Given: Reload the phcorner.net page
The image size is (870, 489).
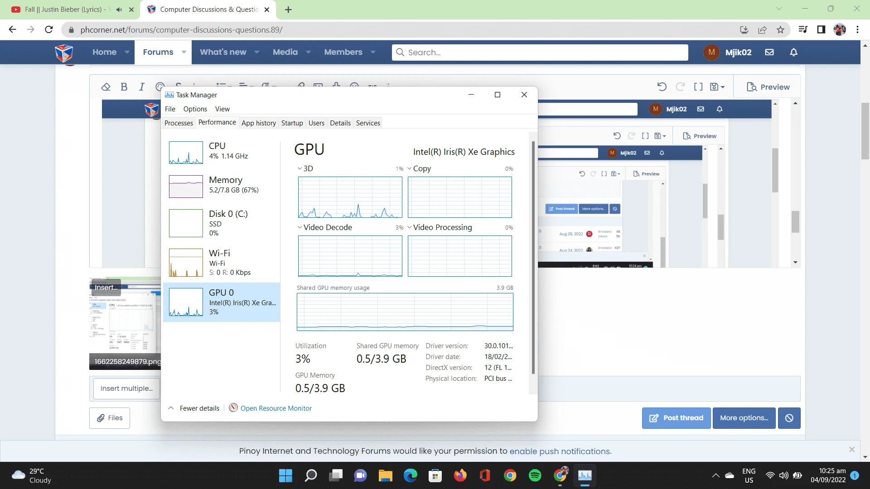Looking at the screenshot, I should pos(49,30).
